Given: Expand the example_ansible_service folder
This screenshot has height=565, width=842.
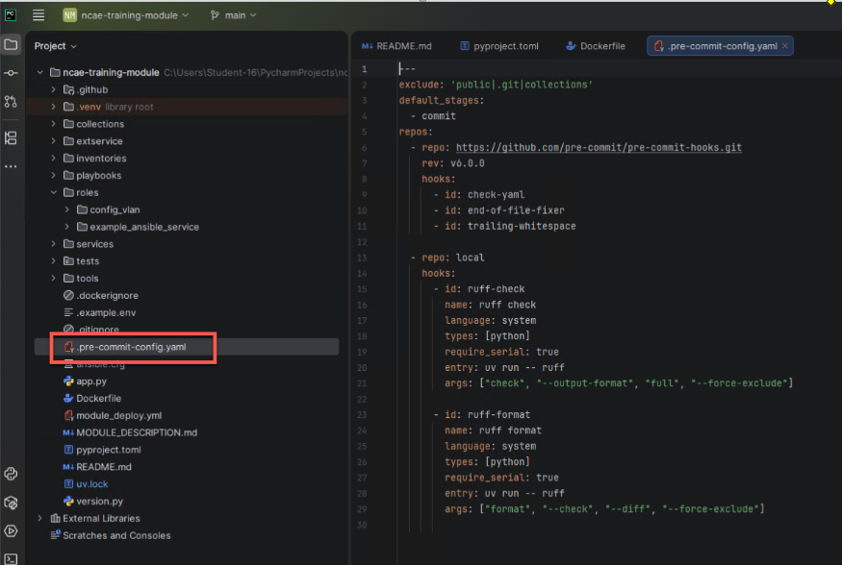Looking at the screenshot, I should click(66, 227).
